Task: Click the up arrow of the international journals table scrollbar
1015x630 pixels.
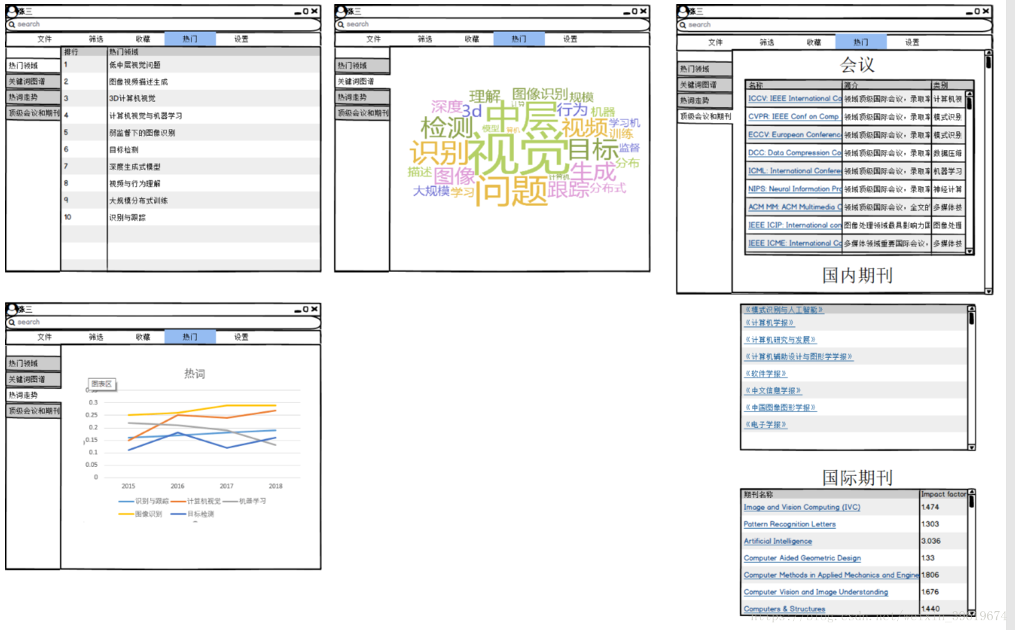Action: click(971, 493)
